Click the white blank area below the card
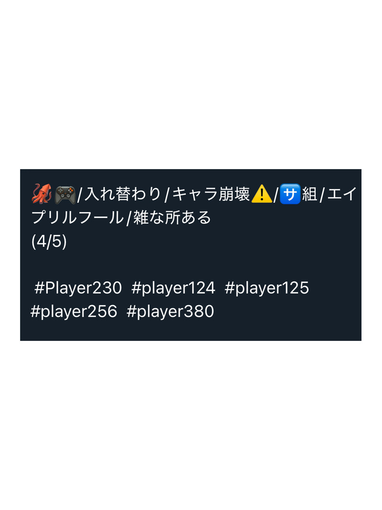382x510 pixels. 191,425
